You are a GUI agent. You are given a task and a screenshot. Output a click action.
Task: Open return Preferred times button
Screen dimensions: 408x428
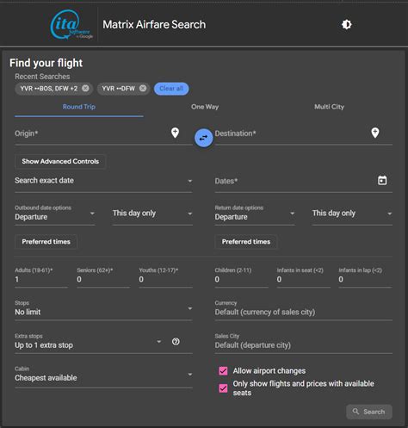246,242
